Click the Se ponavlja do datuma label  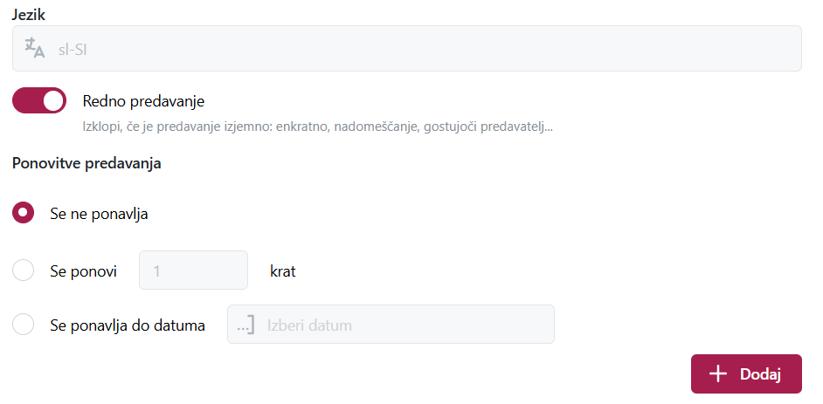click(128, 325)
